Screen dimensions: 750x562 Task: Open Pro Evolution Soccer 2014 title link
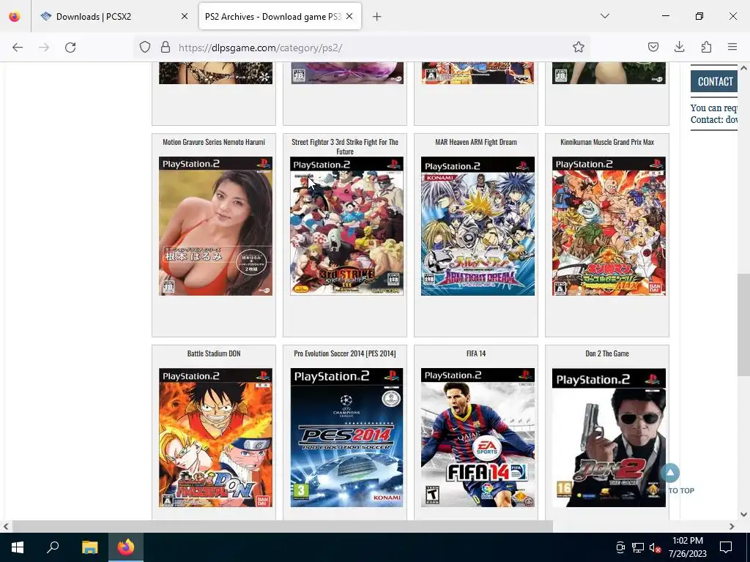345,353
